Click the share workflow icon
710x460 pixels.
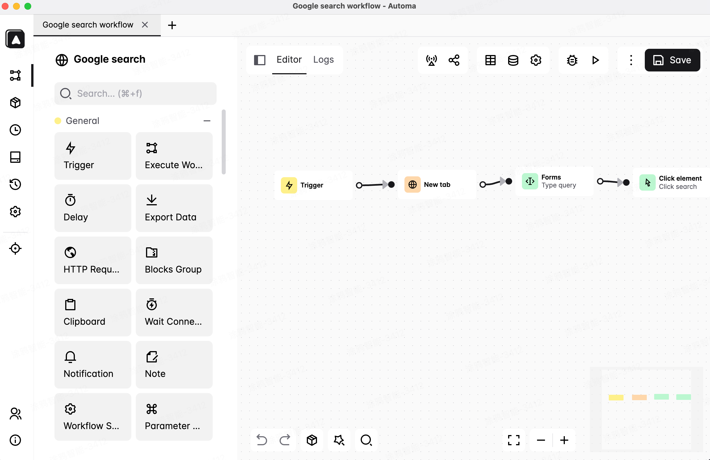[x=454, y=60]
